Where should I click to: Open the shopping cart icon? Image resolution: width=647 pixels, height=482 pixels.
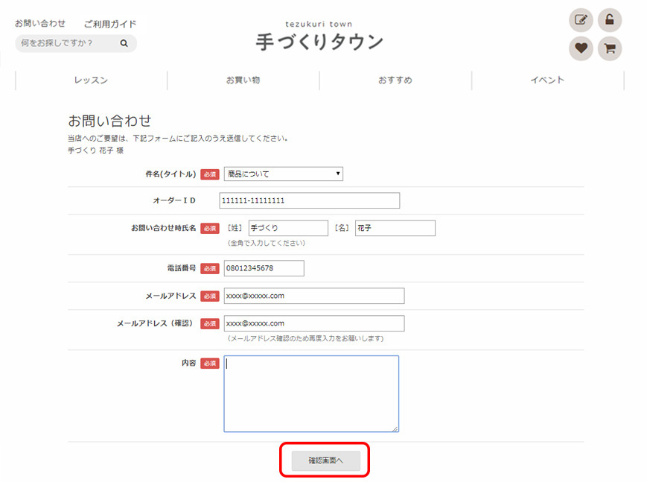point(609,49)
